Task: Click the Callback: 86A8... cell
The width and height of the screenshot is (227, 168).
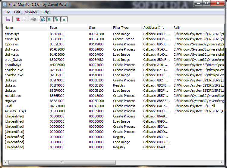Action: [156, 147]
